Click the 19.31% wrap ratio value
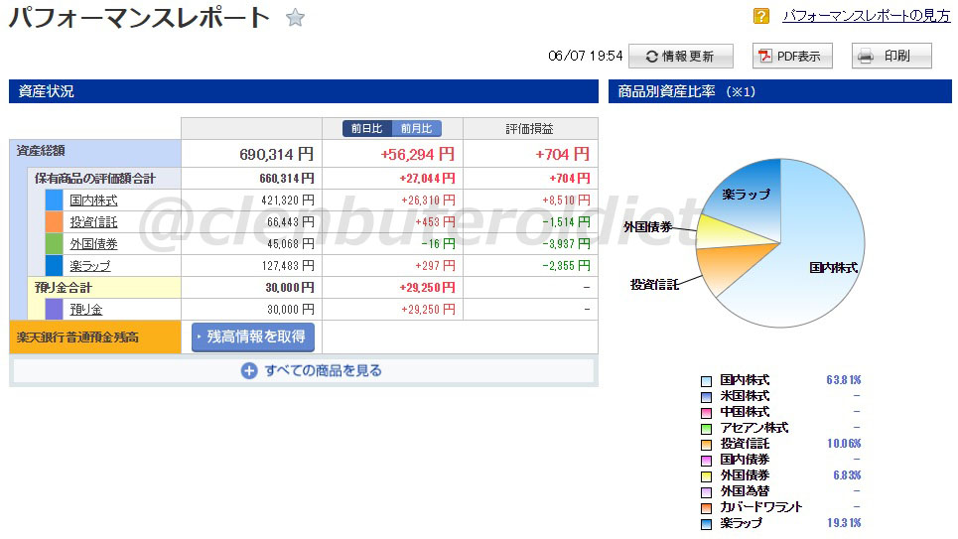The height and width of the screenshot is (539, 958). [844, 523]
